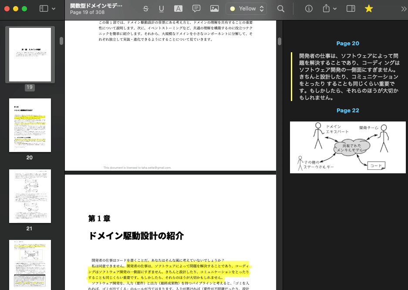Viewport: 408px width, 290px height.
Task: Click the yellow color dot swatch
Action: tap(233, 9)
